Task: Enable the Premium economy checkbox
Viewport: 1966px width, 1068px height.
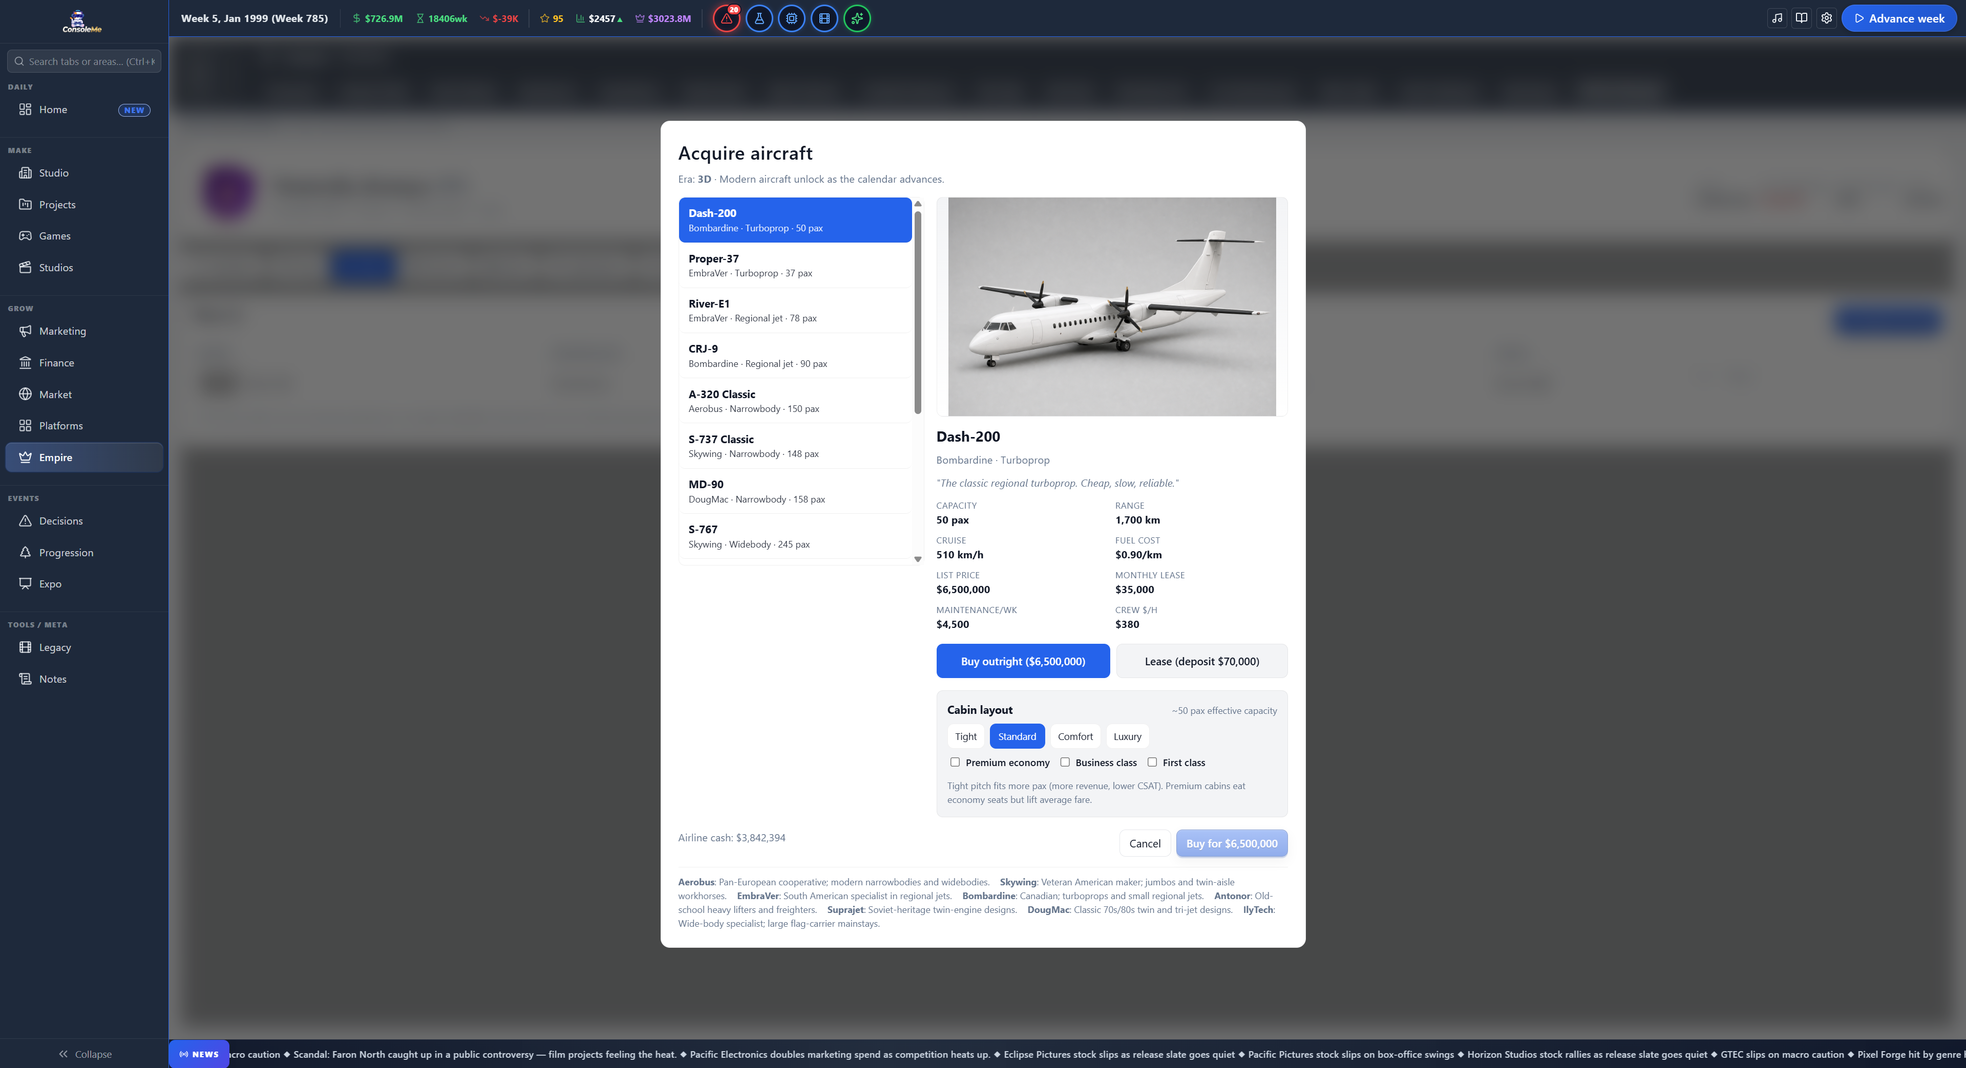Action: pyautogui.click(x=955, y=762)
